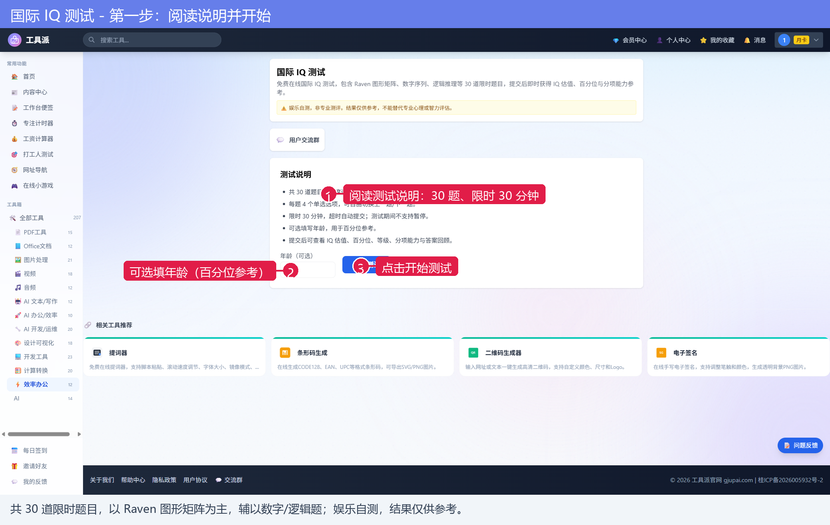The height and width of the screenshot is (525, 830).
Task: Select AI category with 14 tools
Action: click(x=43, y=398)
